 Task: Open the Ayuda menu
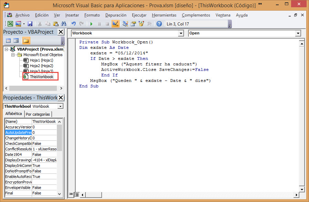point(241,15)
